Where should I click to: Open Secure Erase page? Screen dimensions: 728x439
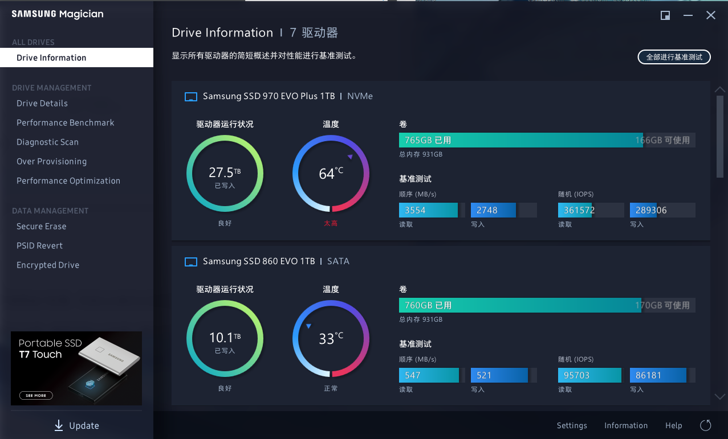[42, 226]
